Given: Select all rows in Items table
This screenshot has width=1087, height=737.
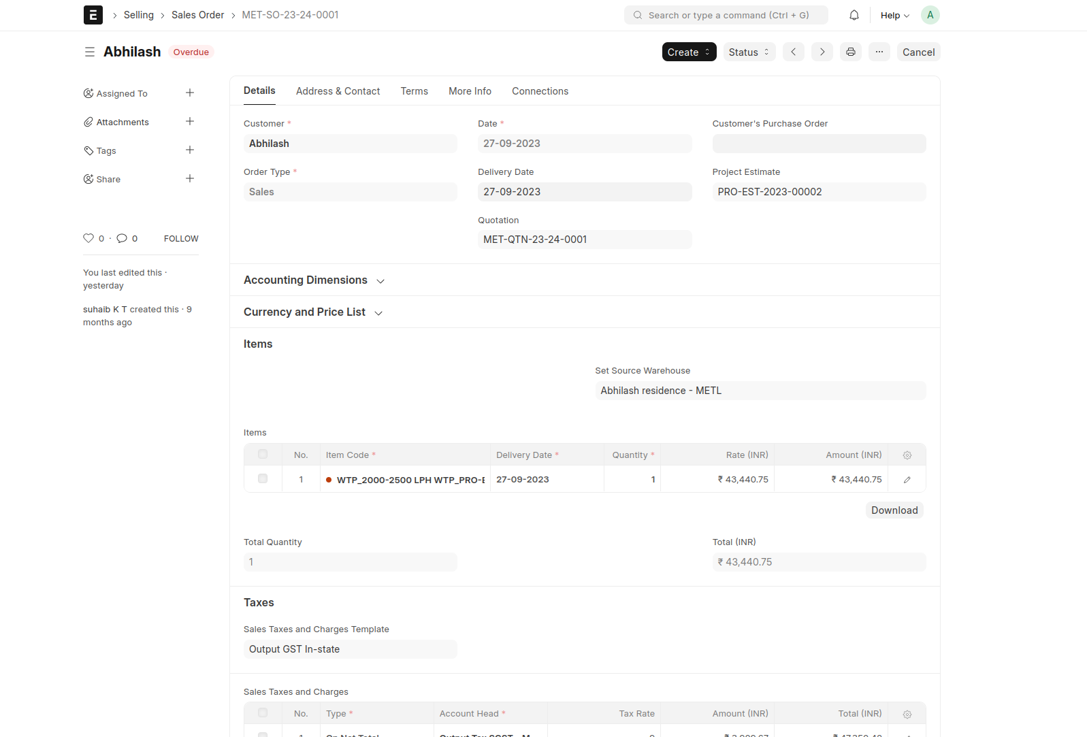Looking at the screenshot, I should 263,455.
